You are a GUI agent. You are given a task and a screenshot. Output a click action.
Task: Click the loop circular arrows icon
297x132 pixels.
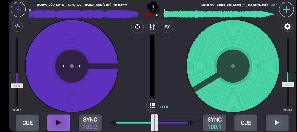[137, 27]
